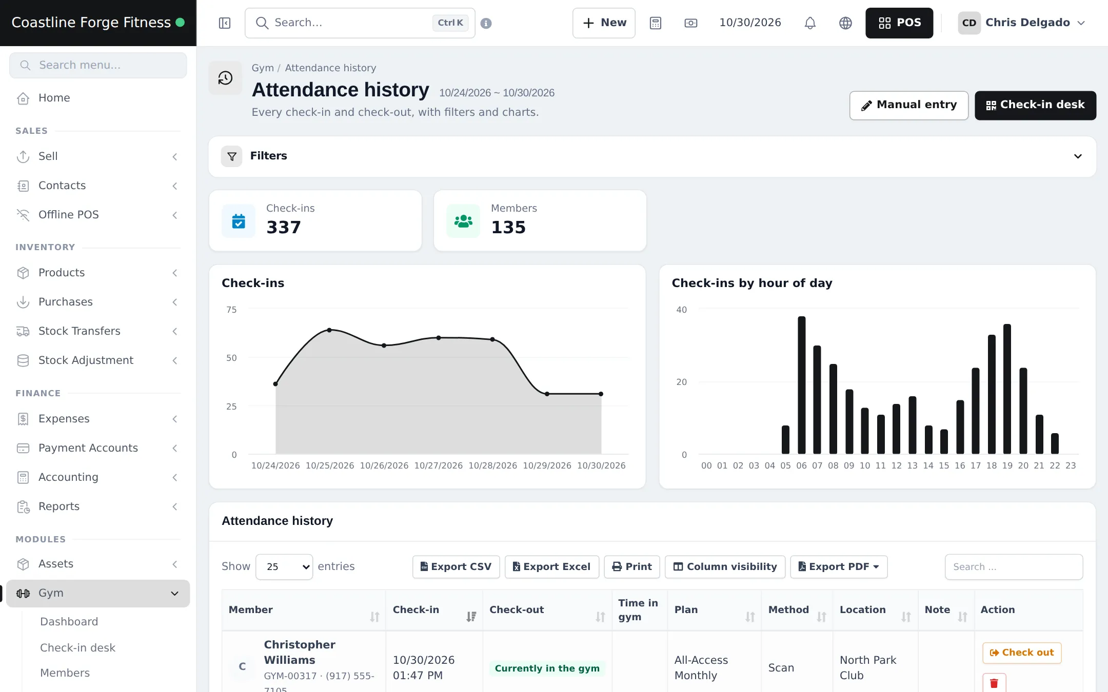Click the search info icon

click(x=486, y=23)
